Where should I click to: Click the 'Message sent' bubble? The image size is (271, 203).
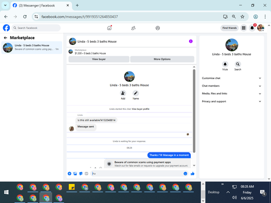click(86, 127)
